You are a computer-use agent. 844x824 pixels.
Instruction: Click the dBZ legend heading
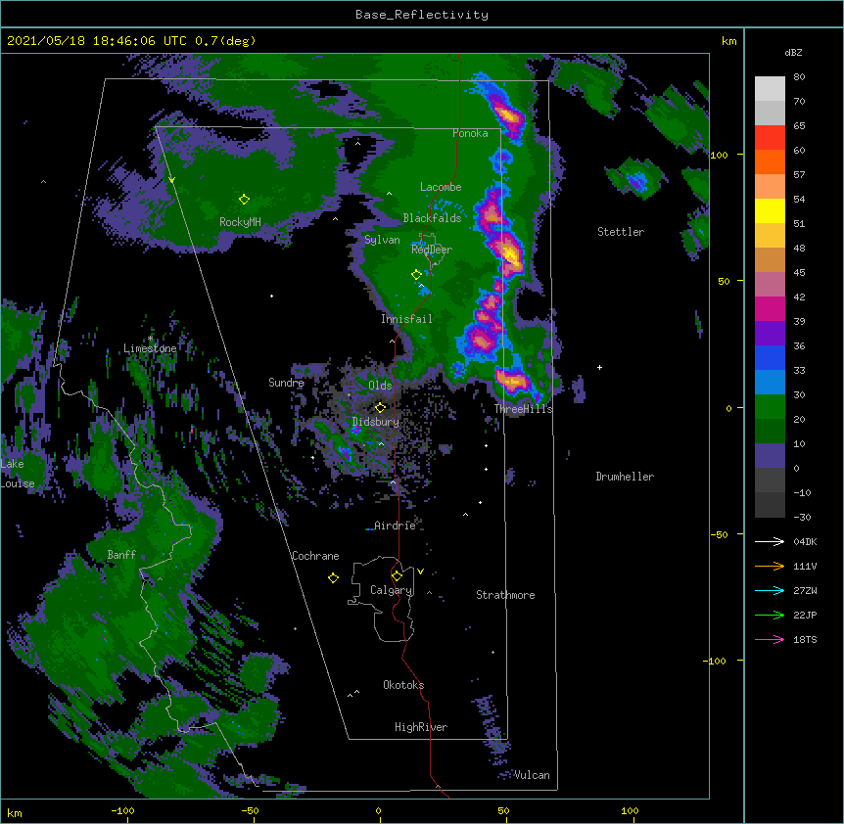[x=793, y=52]
